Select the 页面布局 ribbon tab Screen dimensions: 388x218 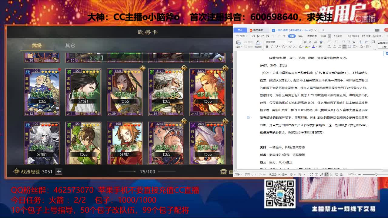(312, 36)
